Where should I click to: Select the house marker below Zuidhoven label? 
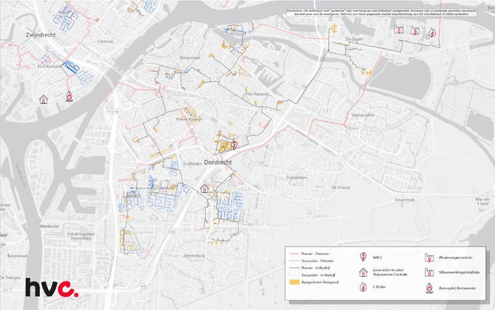(204, 188)
